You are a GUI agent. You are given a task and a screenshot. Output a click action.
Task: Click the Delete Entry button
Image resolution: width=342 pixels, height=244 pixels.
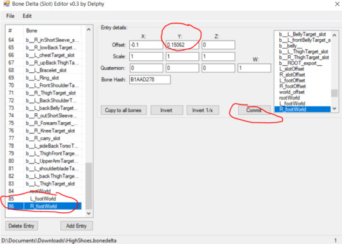22,226
